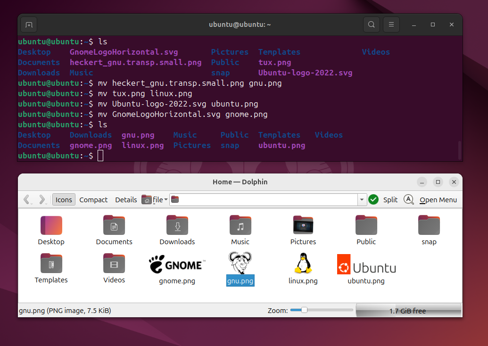Select the gnome.png GNOME logo thumbnail
This screenshot has width=488, height=346.
[x=177, y=264]
